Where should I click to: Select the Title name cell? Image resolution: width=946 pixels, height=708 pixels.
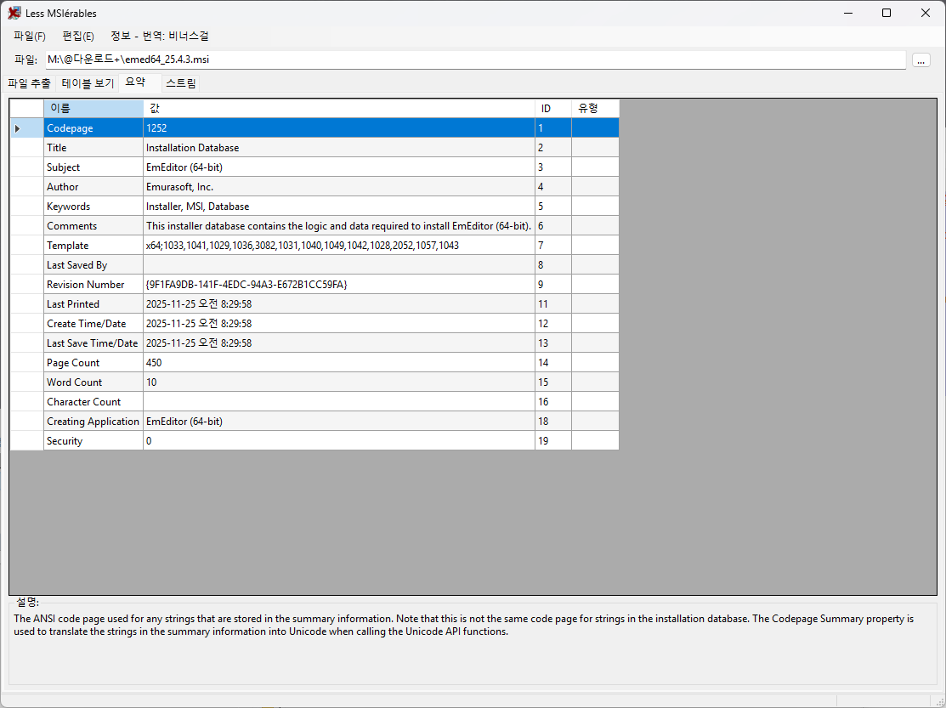coord(93,148)
